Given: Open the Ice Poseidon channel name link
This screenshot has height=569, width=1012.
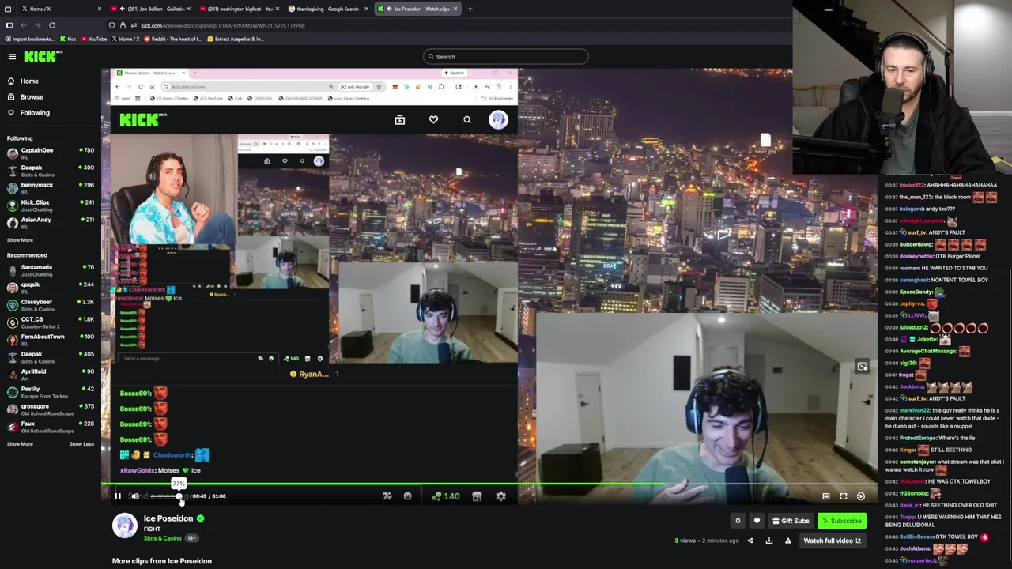Looking at the screenshot, I should [x=168, y=518].
